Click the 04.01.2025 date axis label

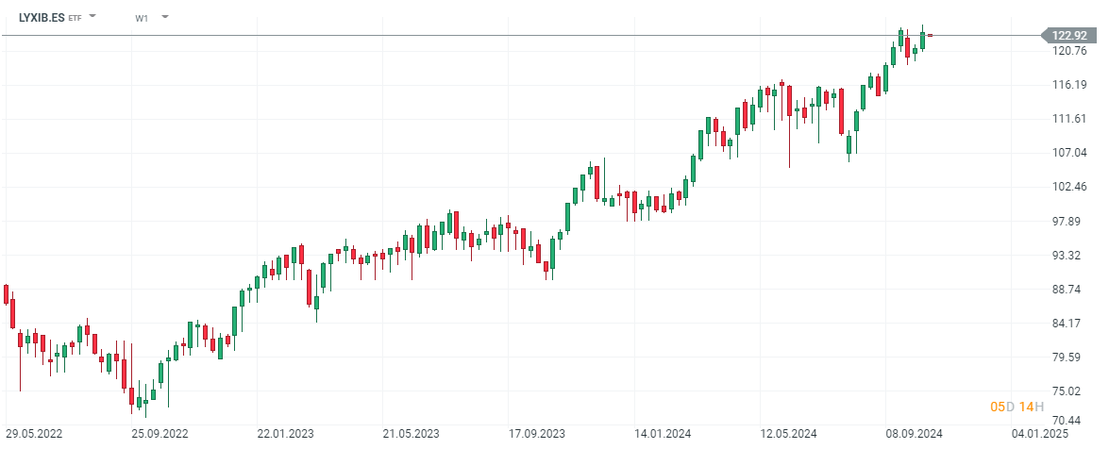coord(1040,433)
